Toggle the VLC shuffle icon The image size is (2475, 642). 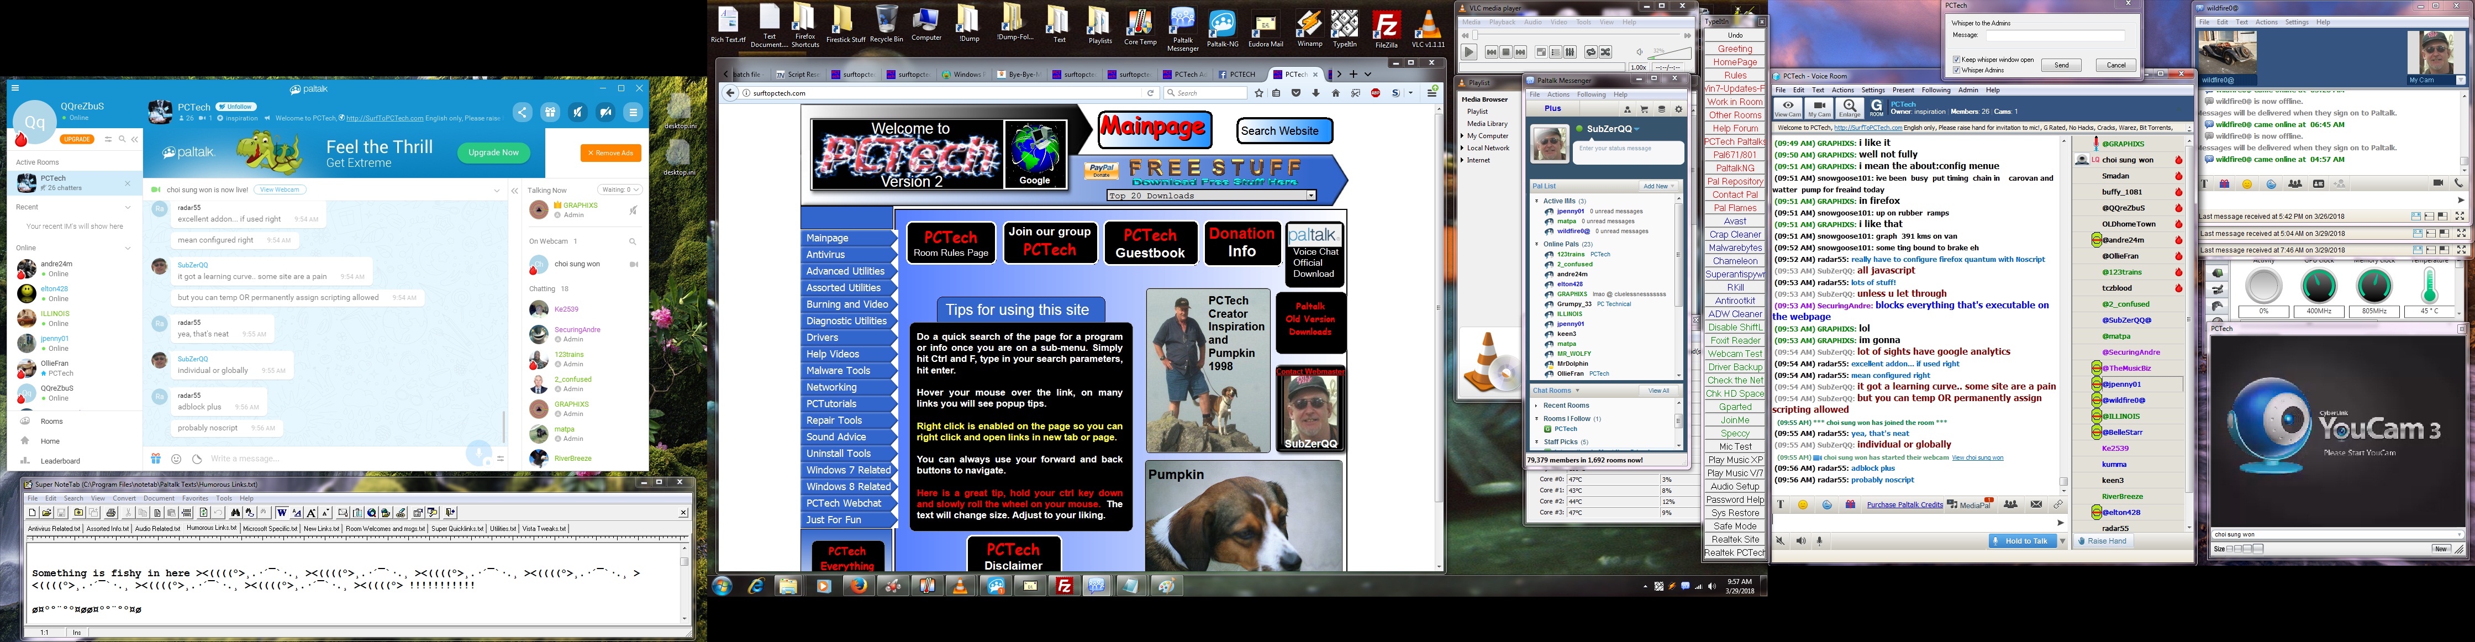1605,53
